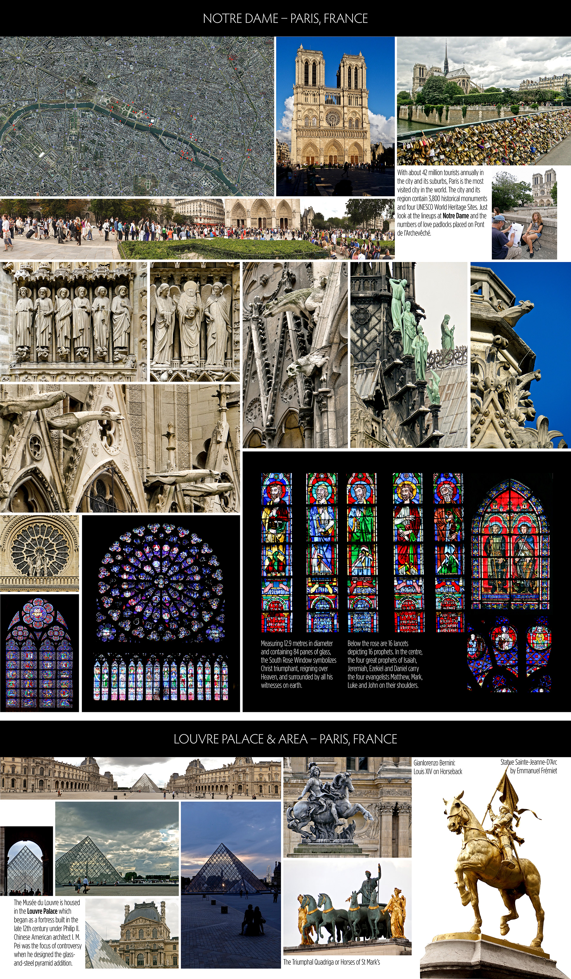Open the Louvre pyramid at dusk photo
Screen dimensions: 571x979
(x=231, y=885)
